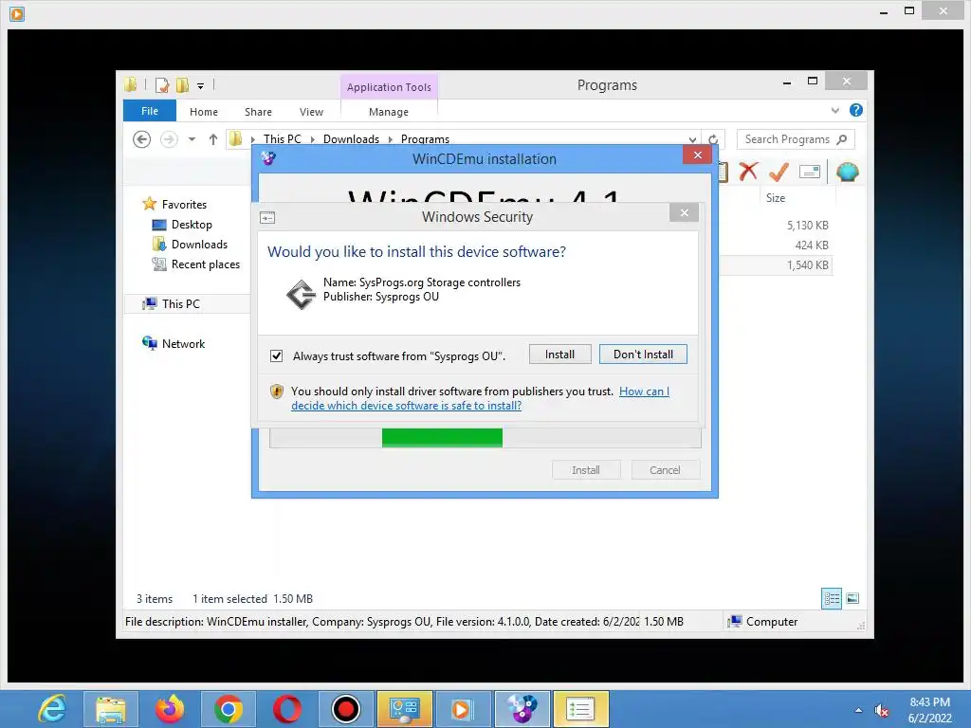Open recent locations dropdown arrow
The width and height of the screenshot is (971, 728).
click(x=192, y=139)
